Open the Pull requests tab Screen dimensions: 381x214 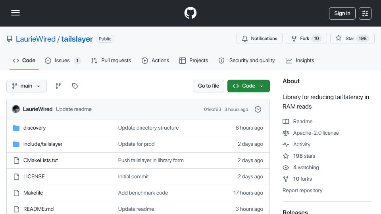(111, 60)
